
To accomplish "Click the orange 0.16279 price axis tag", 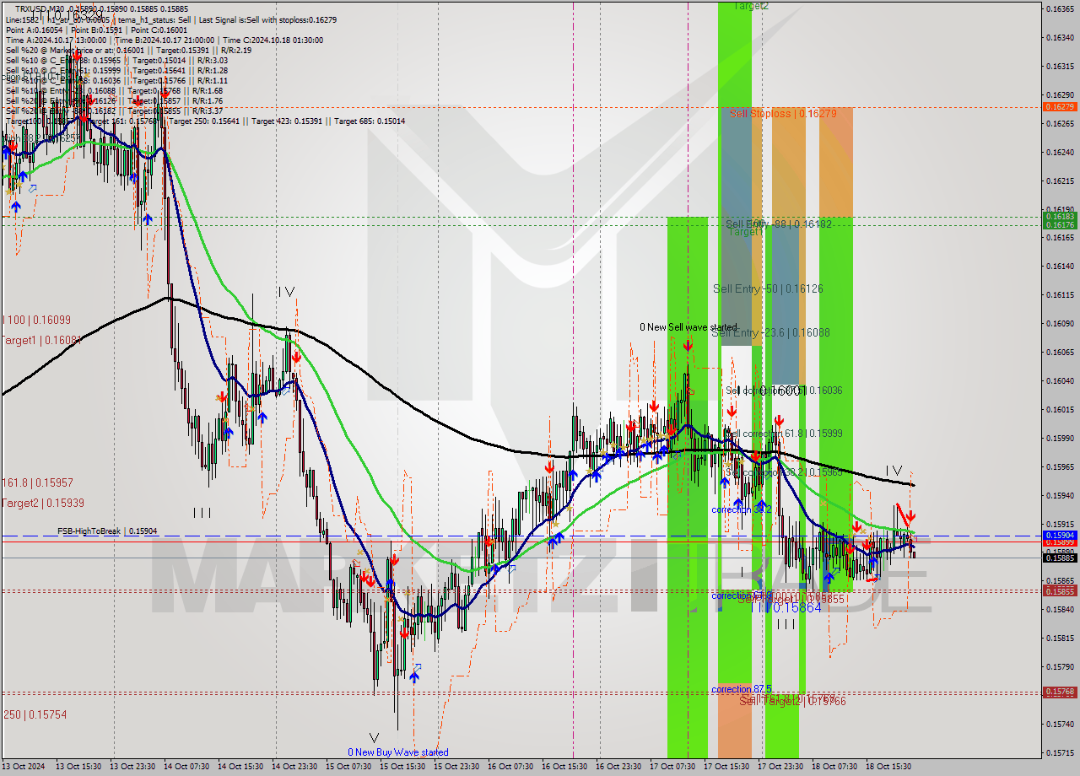I will pos(1060,107).
